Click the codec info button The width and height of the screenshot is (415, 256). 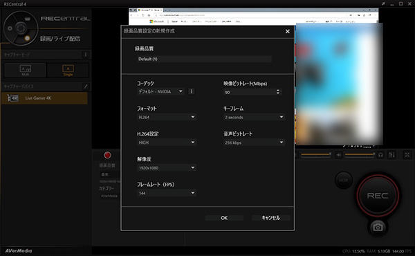192,91
